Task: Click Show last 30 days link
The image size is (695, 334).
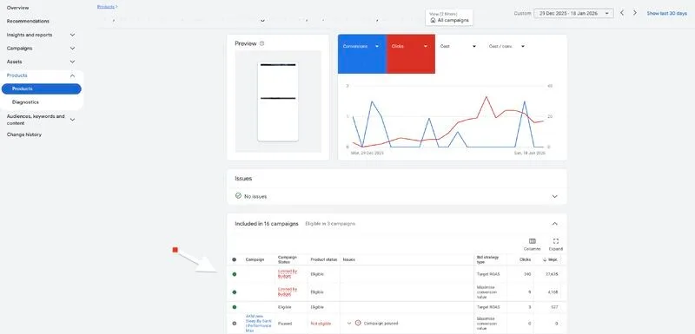Action: [x=666, y=13]
